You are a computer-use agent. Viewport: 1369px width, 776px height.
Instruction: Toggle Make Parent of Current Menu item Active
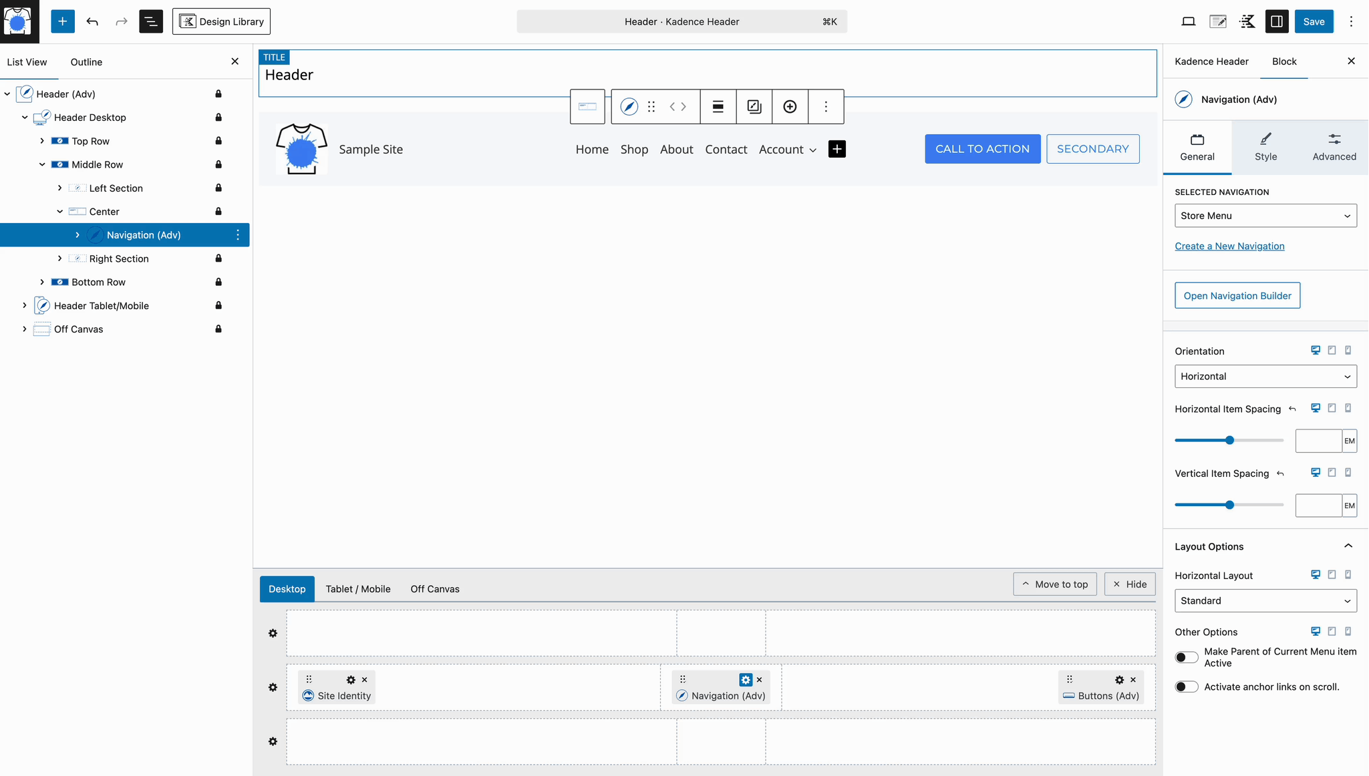(x=1187, y=657)
